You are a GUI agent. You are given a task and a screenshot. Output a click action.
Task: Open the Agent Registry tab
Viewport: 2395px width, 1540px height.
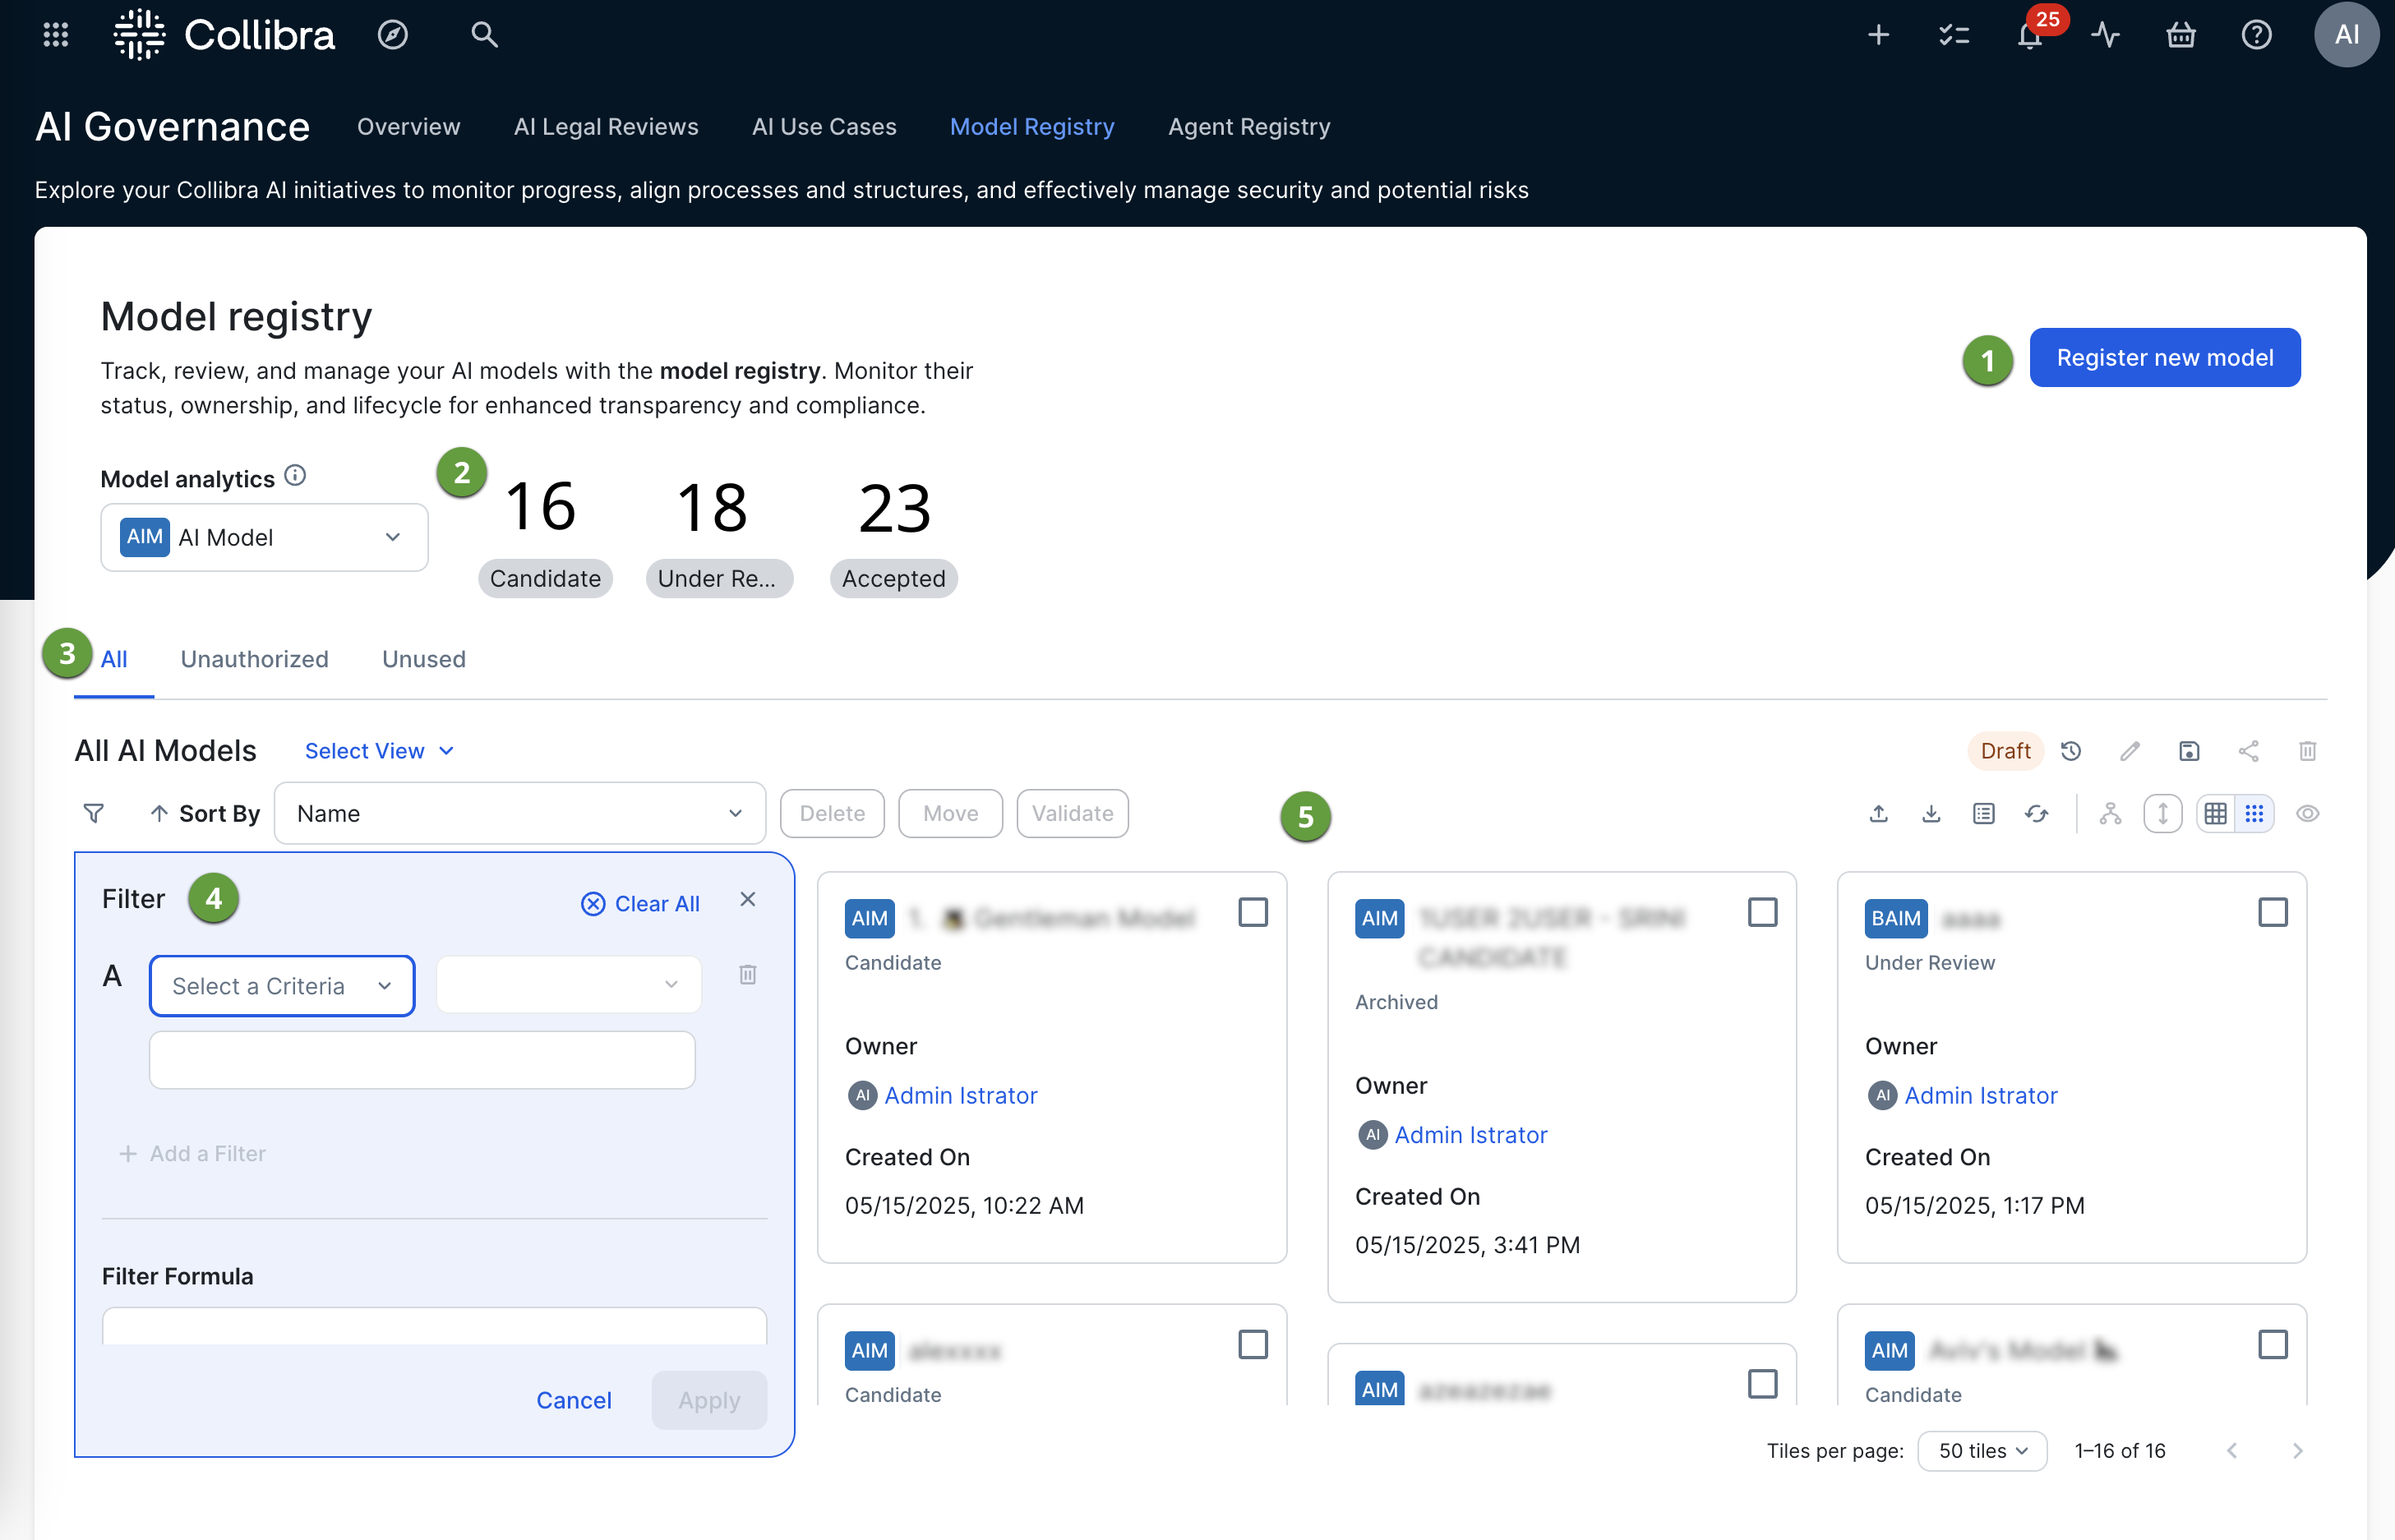(x=1249, y=127)
